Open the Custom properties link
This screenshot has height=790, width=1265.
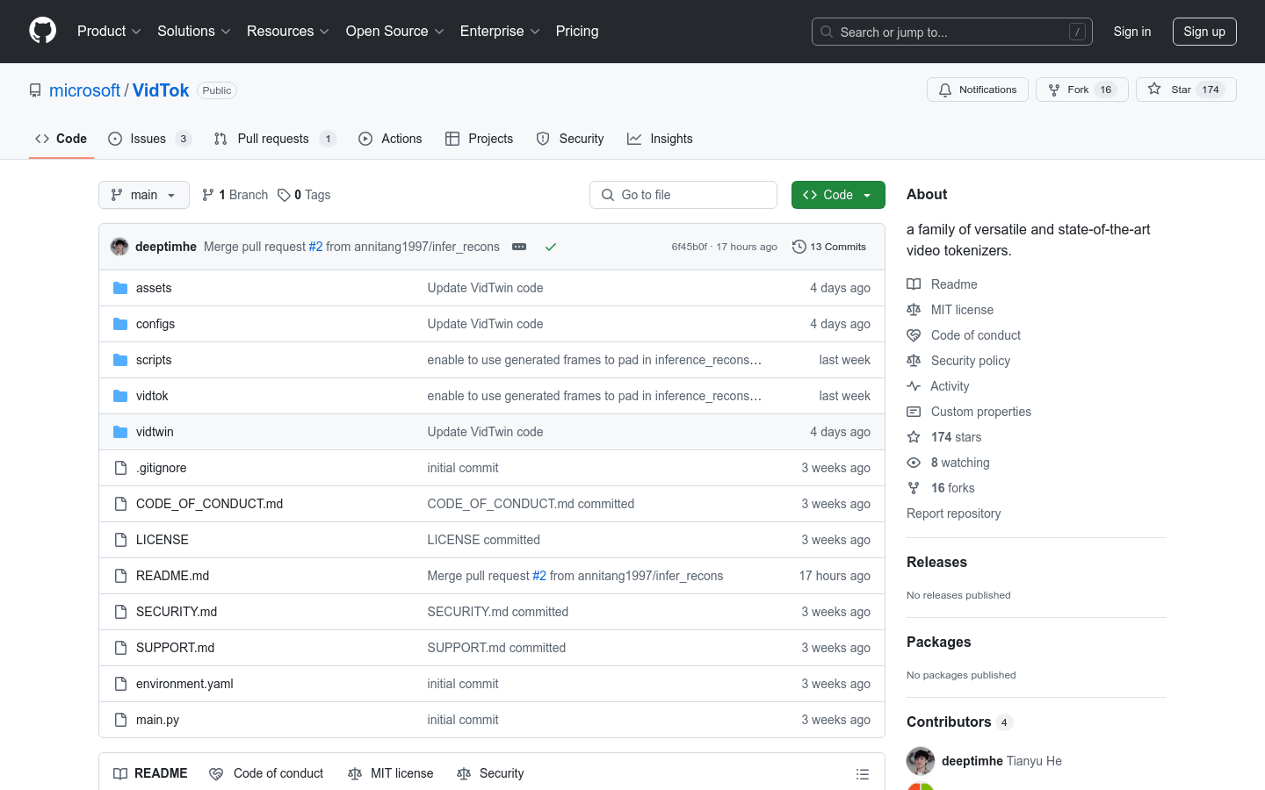point(981,412)
